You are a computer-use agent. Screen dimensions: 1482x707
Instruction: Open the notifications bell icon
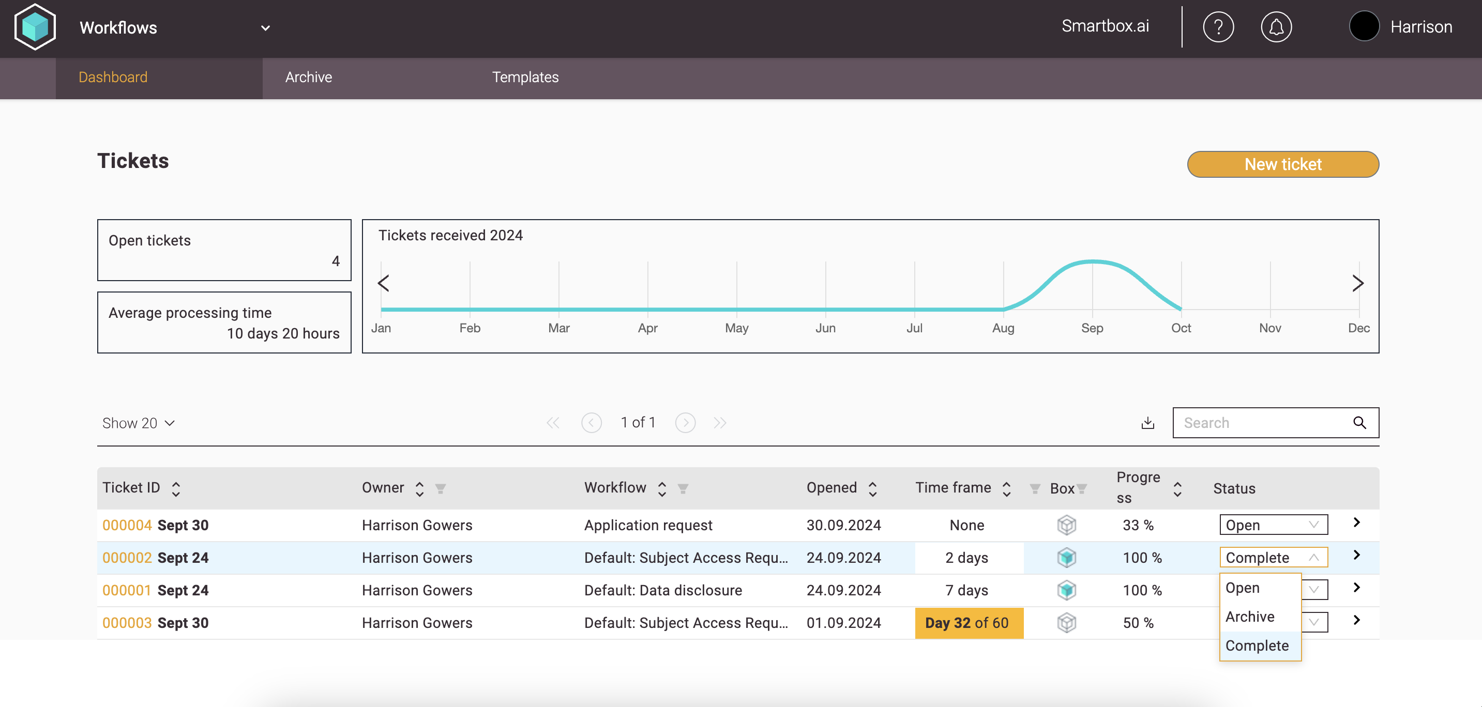(x=1276, y=27)
